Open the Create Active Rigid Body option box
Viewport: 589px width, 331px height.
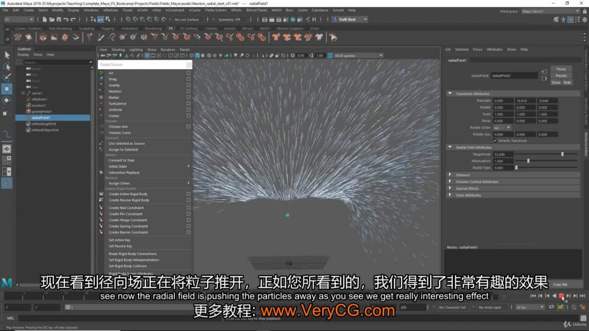(x=188, y=194)
